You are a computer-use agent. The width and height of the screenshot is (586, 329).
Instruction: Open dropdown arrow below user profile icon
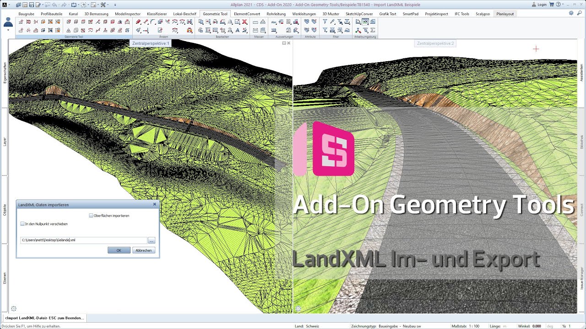tap(8, 30)
